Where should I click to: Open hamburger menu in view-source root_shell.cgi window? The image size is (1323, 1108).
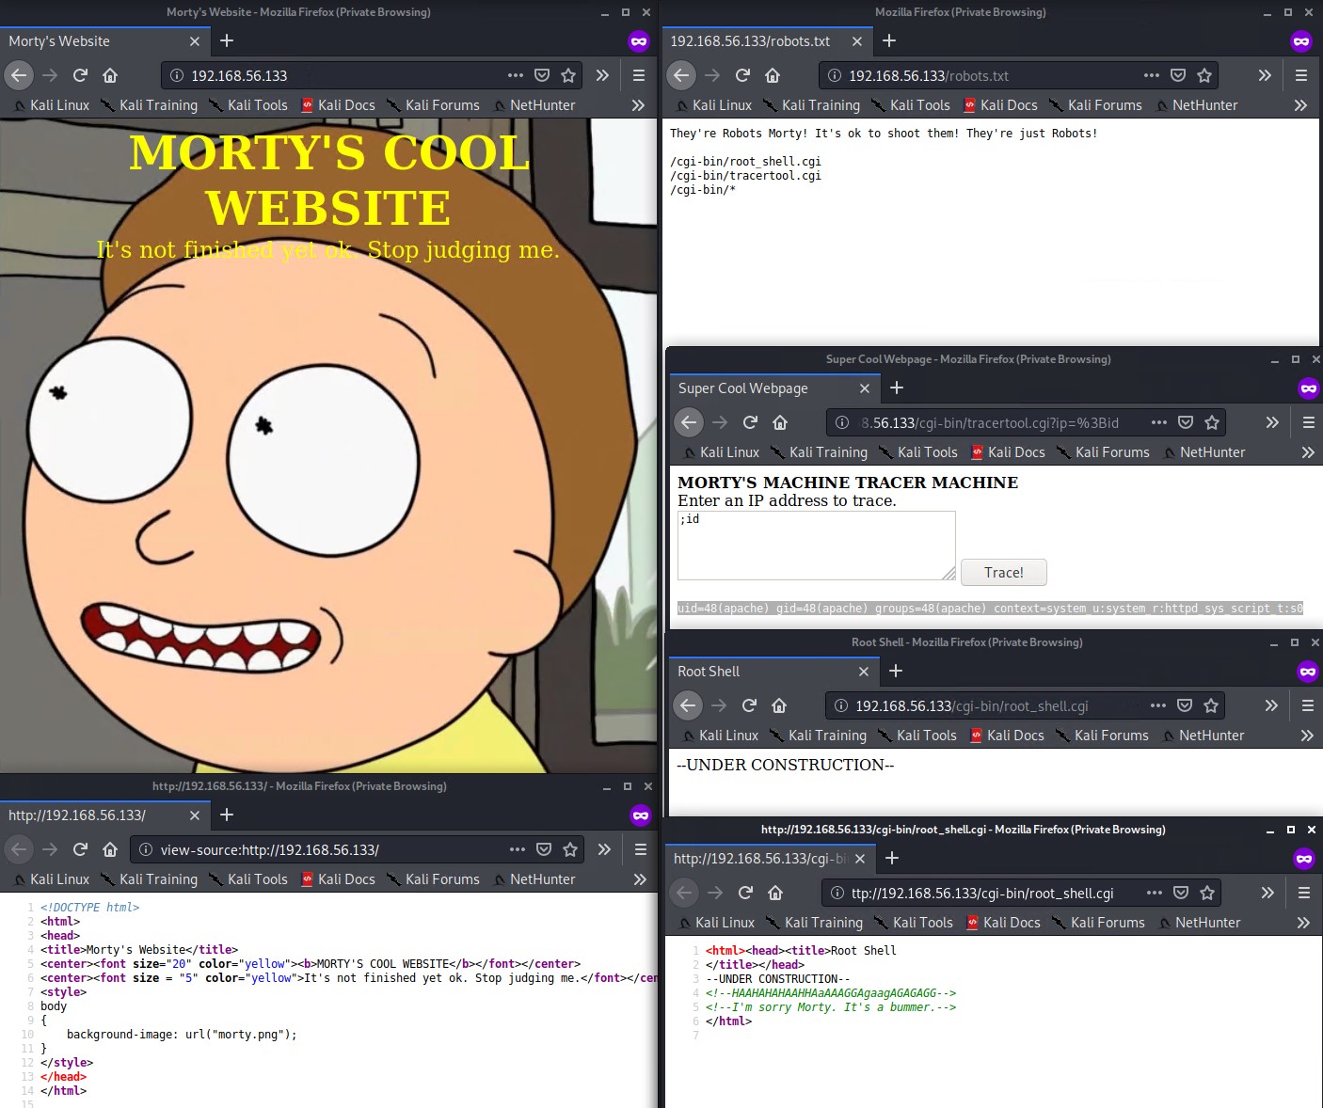click(1304, 893)
